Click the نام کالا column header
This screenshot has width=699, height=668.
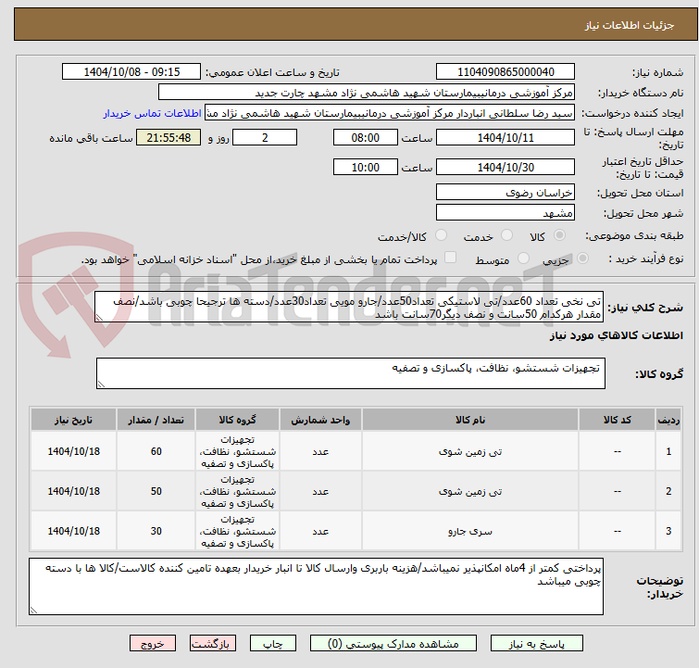470,420
